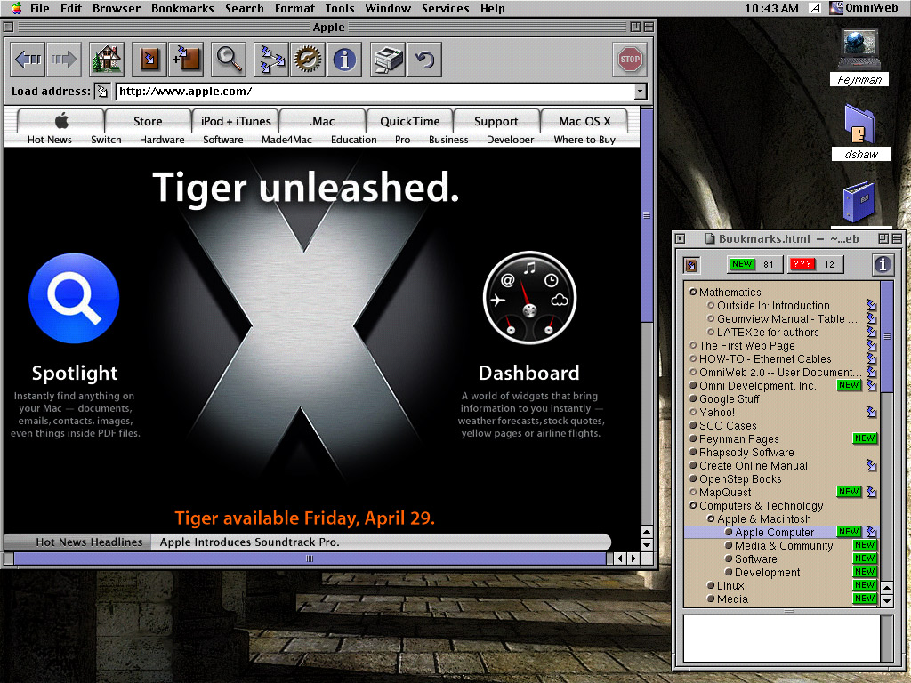Click the link arrows toolbar icon
The height and width of the screenshot is (683, 911).
[271, 60]
